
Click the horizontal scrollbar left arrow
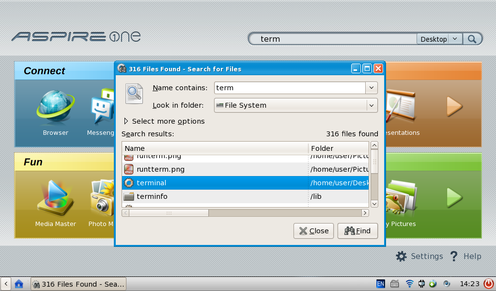(125, 213)
